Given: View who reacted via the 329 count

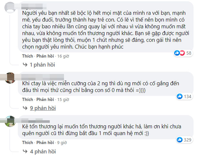Looking at the screenshot, I should (188, 140).
